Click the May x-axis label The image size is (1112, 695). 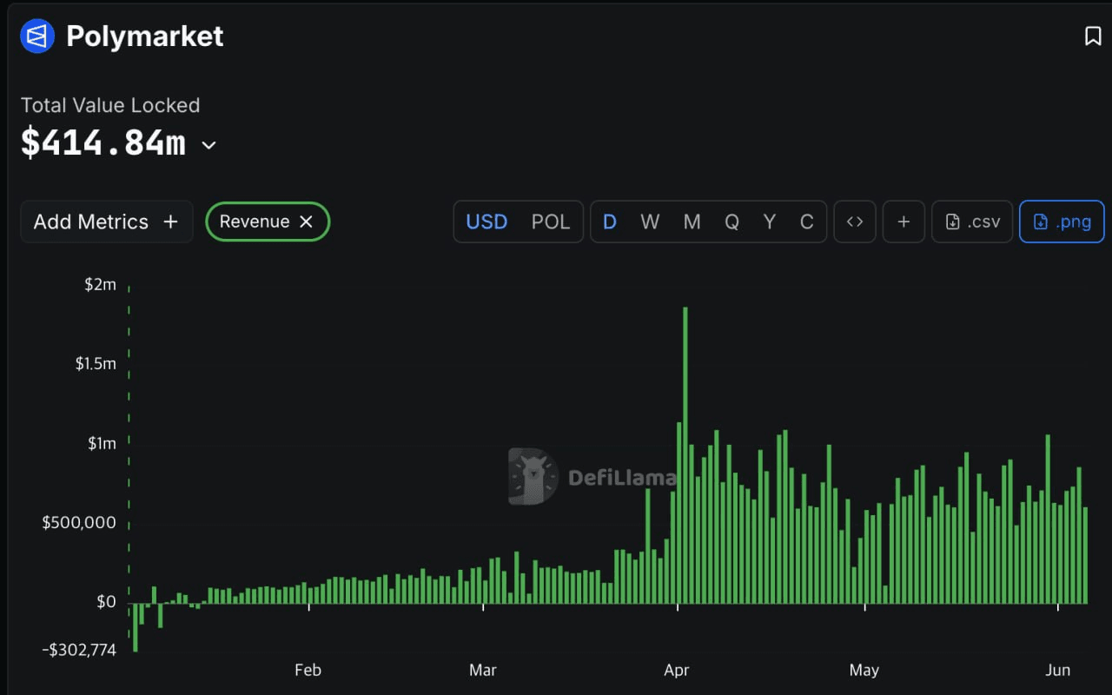(x=864, y=670)
